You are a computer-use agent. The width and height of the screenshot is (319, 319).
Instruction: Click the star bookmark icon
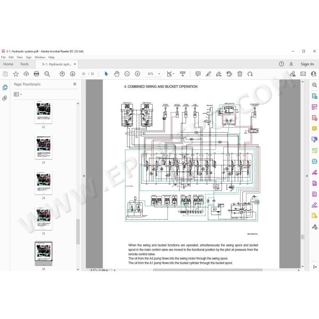coord(15,74)
